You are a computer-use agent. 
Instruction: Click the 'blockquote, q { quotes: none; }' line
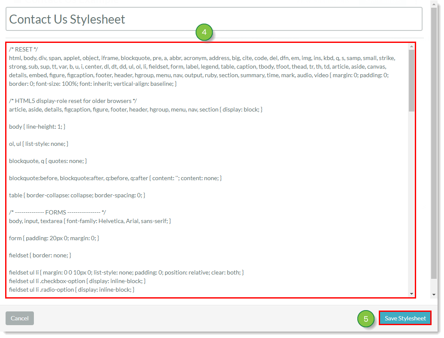pyautogui.click(x=48, y=161)
